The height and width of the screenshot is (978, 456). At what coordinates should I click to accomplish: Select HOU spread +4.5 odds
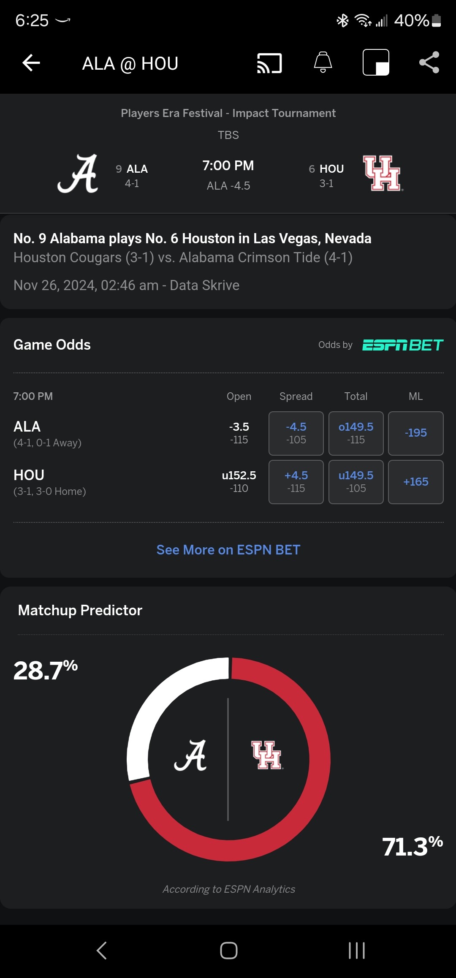point(296,482)
